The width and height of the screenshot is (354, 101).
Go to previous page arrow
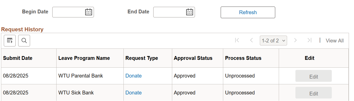click(251, 40)
